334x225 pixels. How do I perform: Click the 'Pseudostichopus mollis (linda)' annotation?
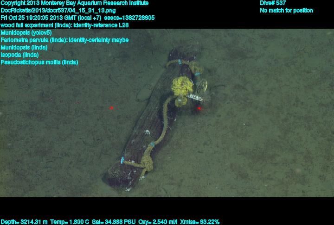click(x=39, y=62)
